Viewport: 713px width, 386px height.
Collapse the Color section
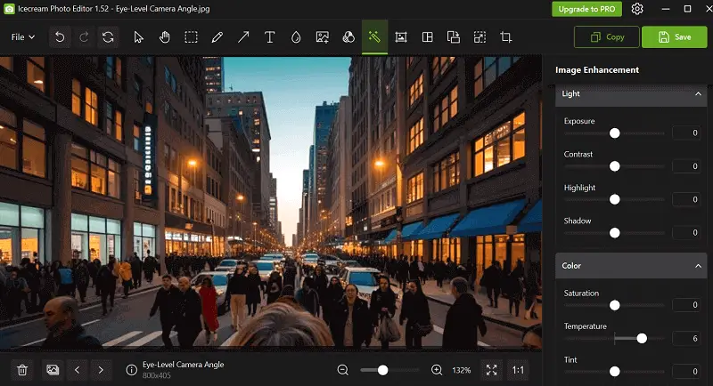(x=698, y=266)
